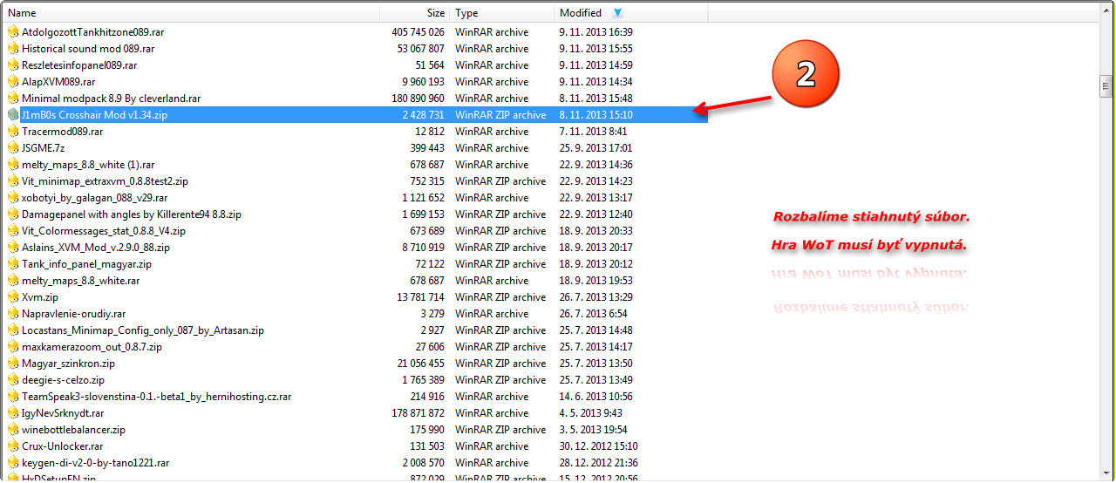Screen dimensions: 1116x483
Task: Sort files by the Name column header
Action: pyautogui.click(x=23, y=13)
